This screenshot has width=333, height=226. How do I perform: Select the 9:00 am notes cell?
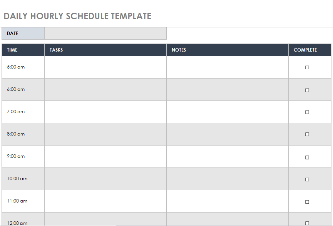(228, 157)
